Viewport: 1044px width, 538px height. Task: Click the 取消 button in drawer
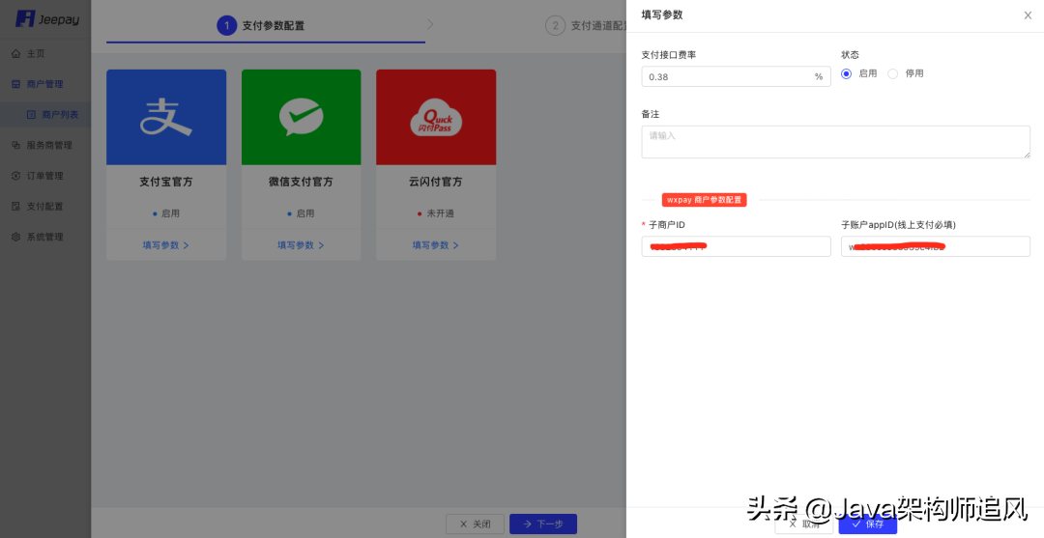[x=803, y=524]
